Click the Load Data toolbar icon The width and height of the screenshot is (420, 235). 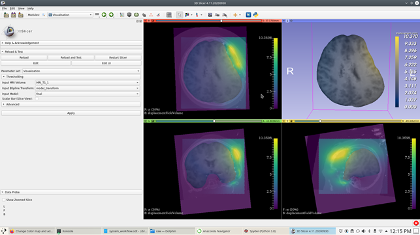6,15
